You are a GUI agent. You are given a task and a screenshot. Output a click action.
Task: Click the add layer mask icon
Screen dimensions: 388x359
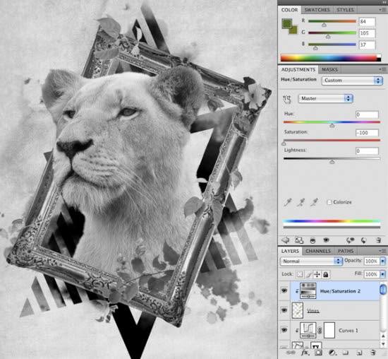tap(318, 353)
